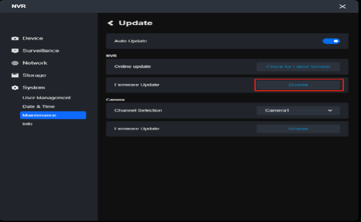Expand the dropdown chevron next to Camera1
361x222 pixels.
click(330, 110)
